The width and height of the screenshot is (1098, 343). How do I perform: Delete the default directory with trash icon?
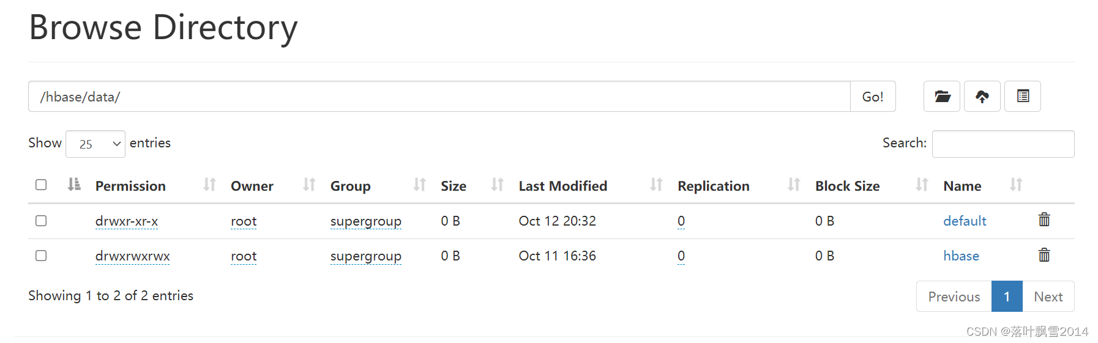click(x=1044, y=220)
